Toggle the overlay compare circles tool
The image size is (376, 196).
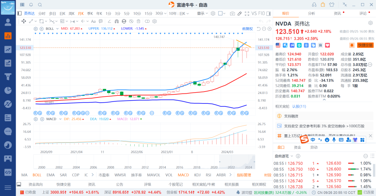[147, 21]
